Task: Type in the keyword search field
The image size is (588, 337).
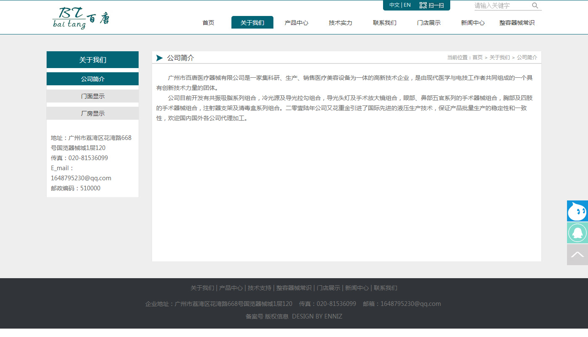Action: [x=502, y=5]
